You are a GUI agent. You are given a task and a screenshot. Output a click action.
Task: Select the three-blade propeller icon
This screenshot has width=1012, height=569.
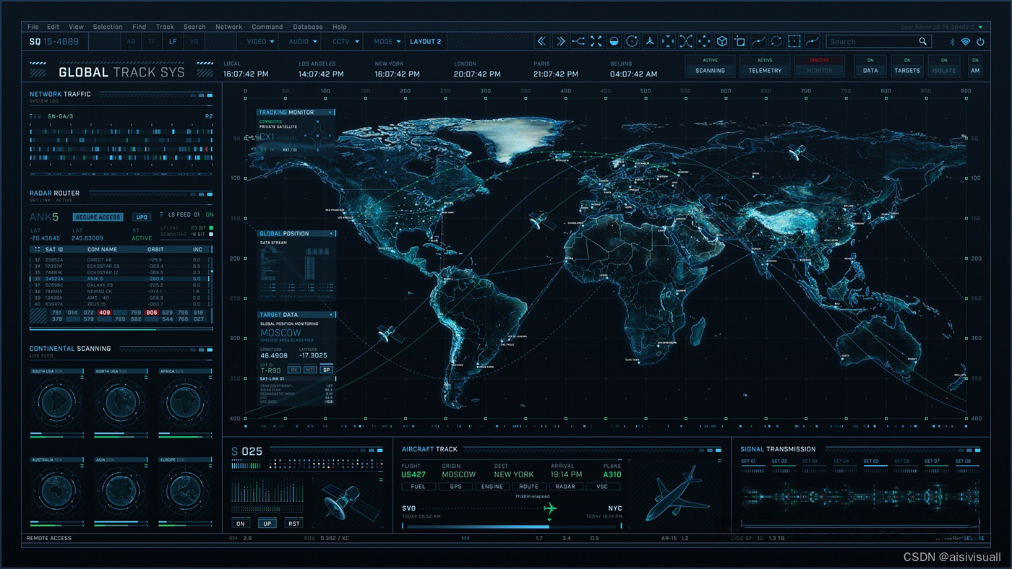[650, 41]
